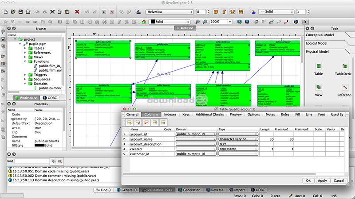Click the Paste clipboard icon

[67, 12]
